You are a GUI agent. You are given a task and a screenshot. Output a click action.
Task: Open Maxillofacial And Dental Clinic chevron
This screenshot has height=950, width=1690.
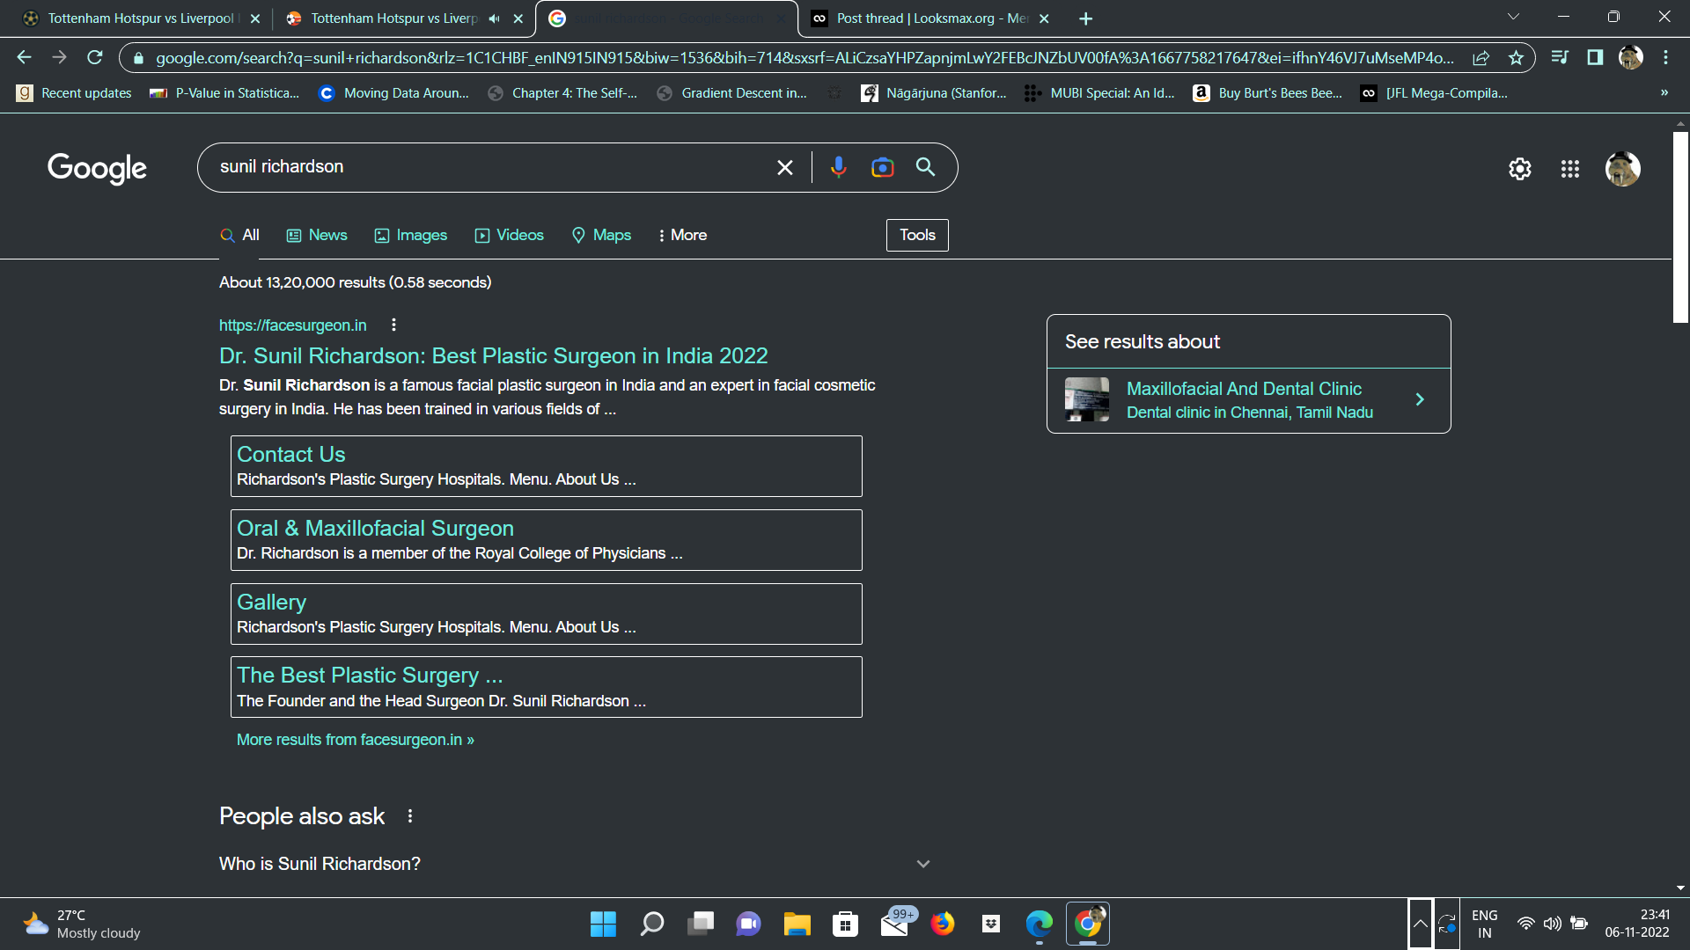coord(1420,399)
